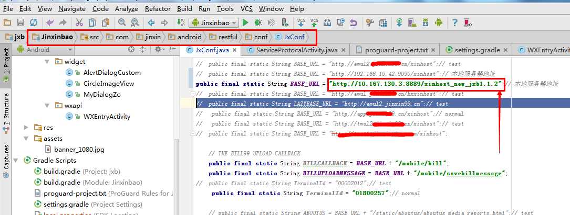
Task: Select banner_1080.jpg in assets
Action: pyautogui.click(x=79, y=150)
